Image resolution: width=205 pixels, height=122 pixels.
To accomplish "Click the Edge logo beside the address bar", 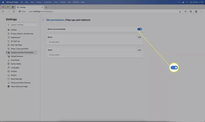I will point(20,11).
